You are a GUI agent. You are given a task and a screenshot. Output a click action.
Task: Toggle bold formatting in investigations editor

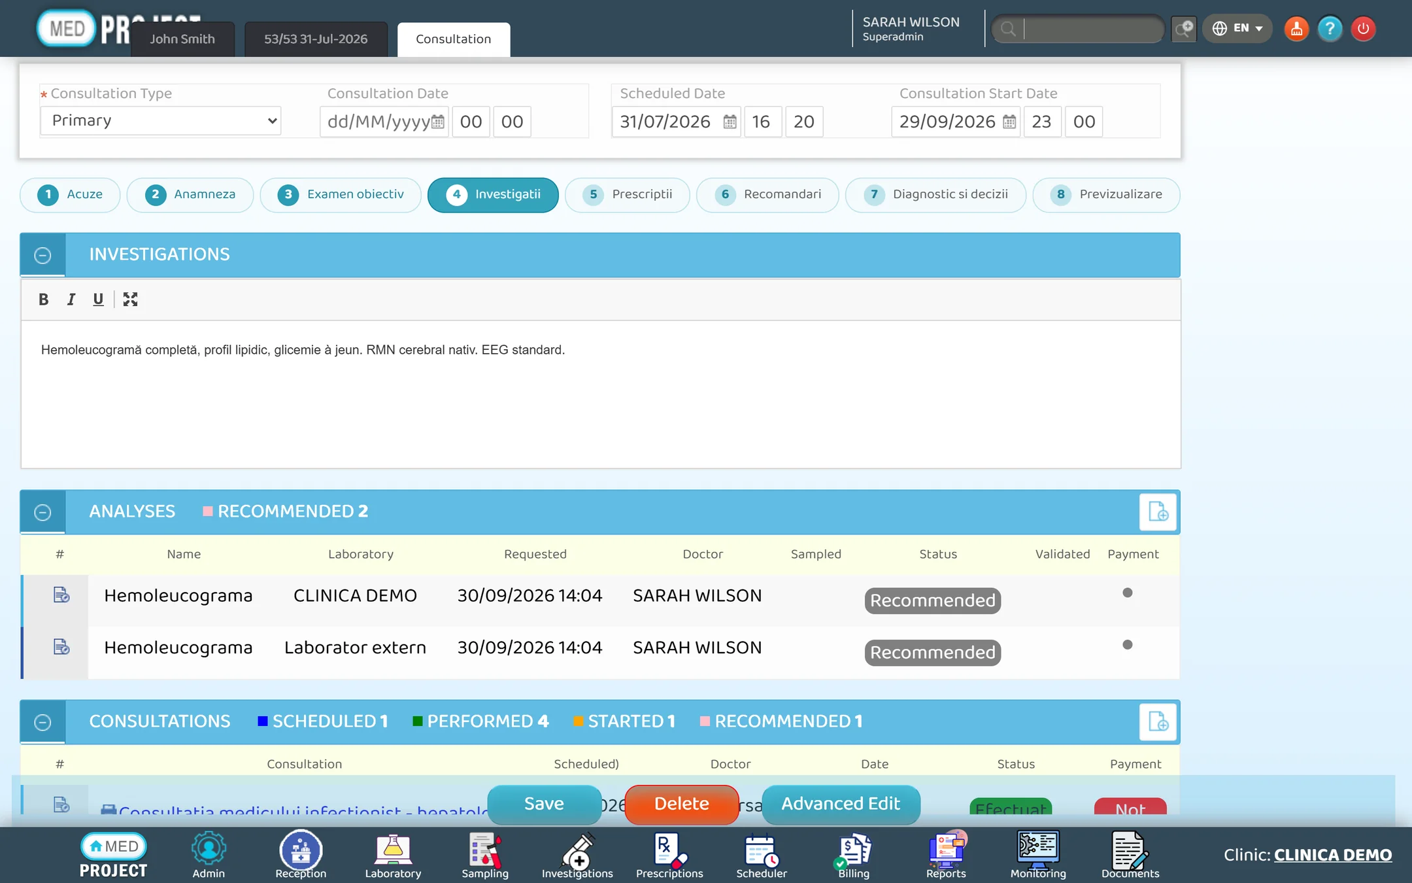pos(43,300)
